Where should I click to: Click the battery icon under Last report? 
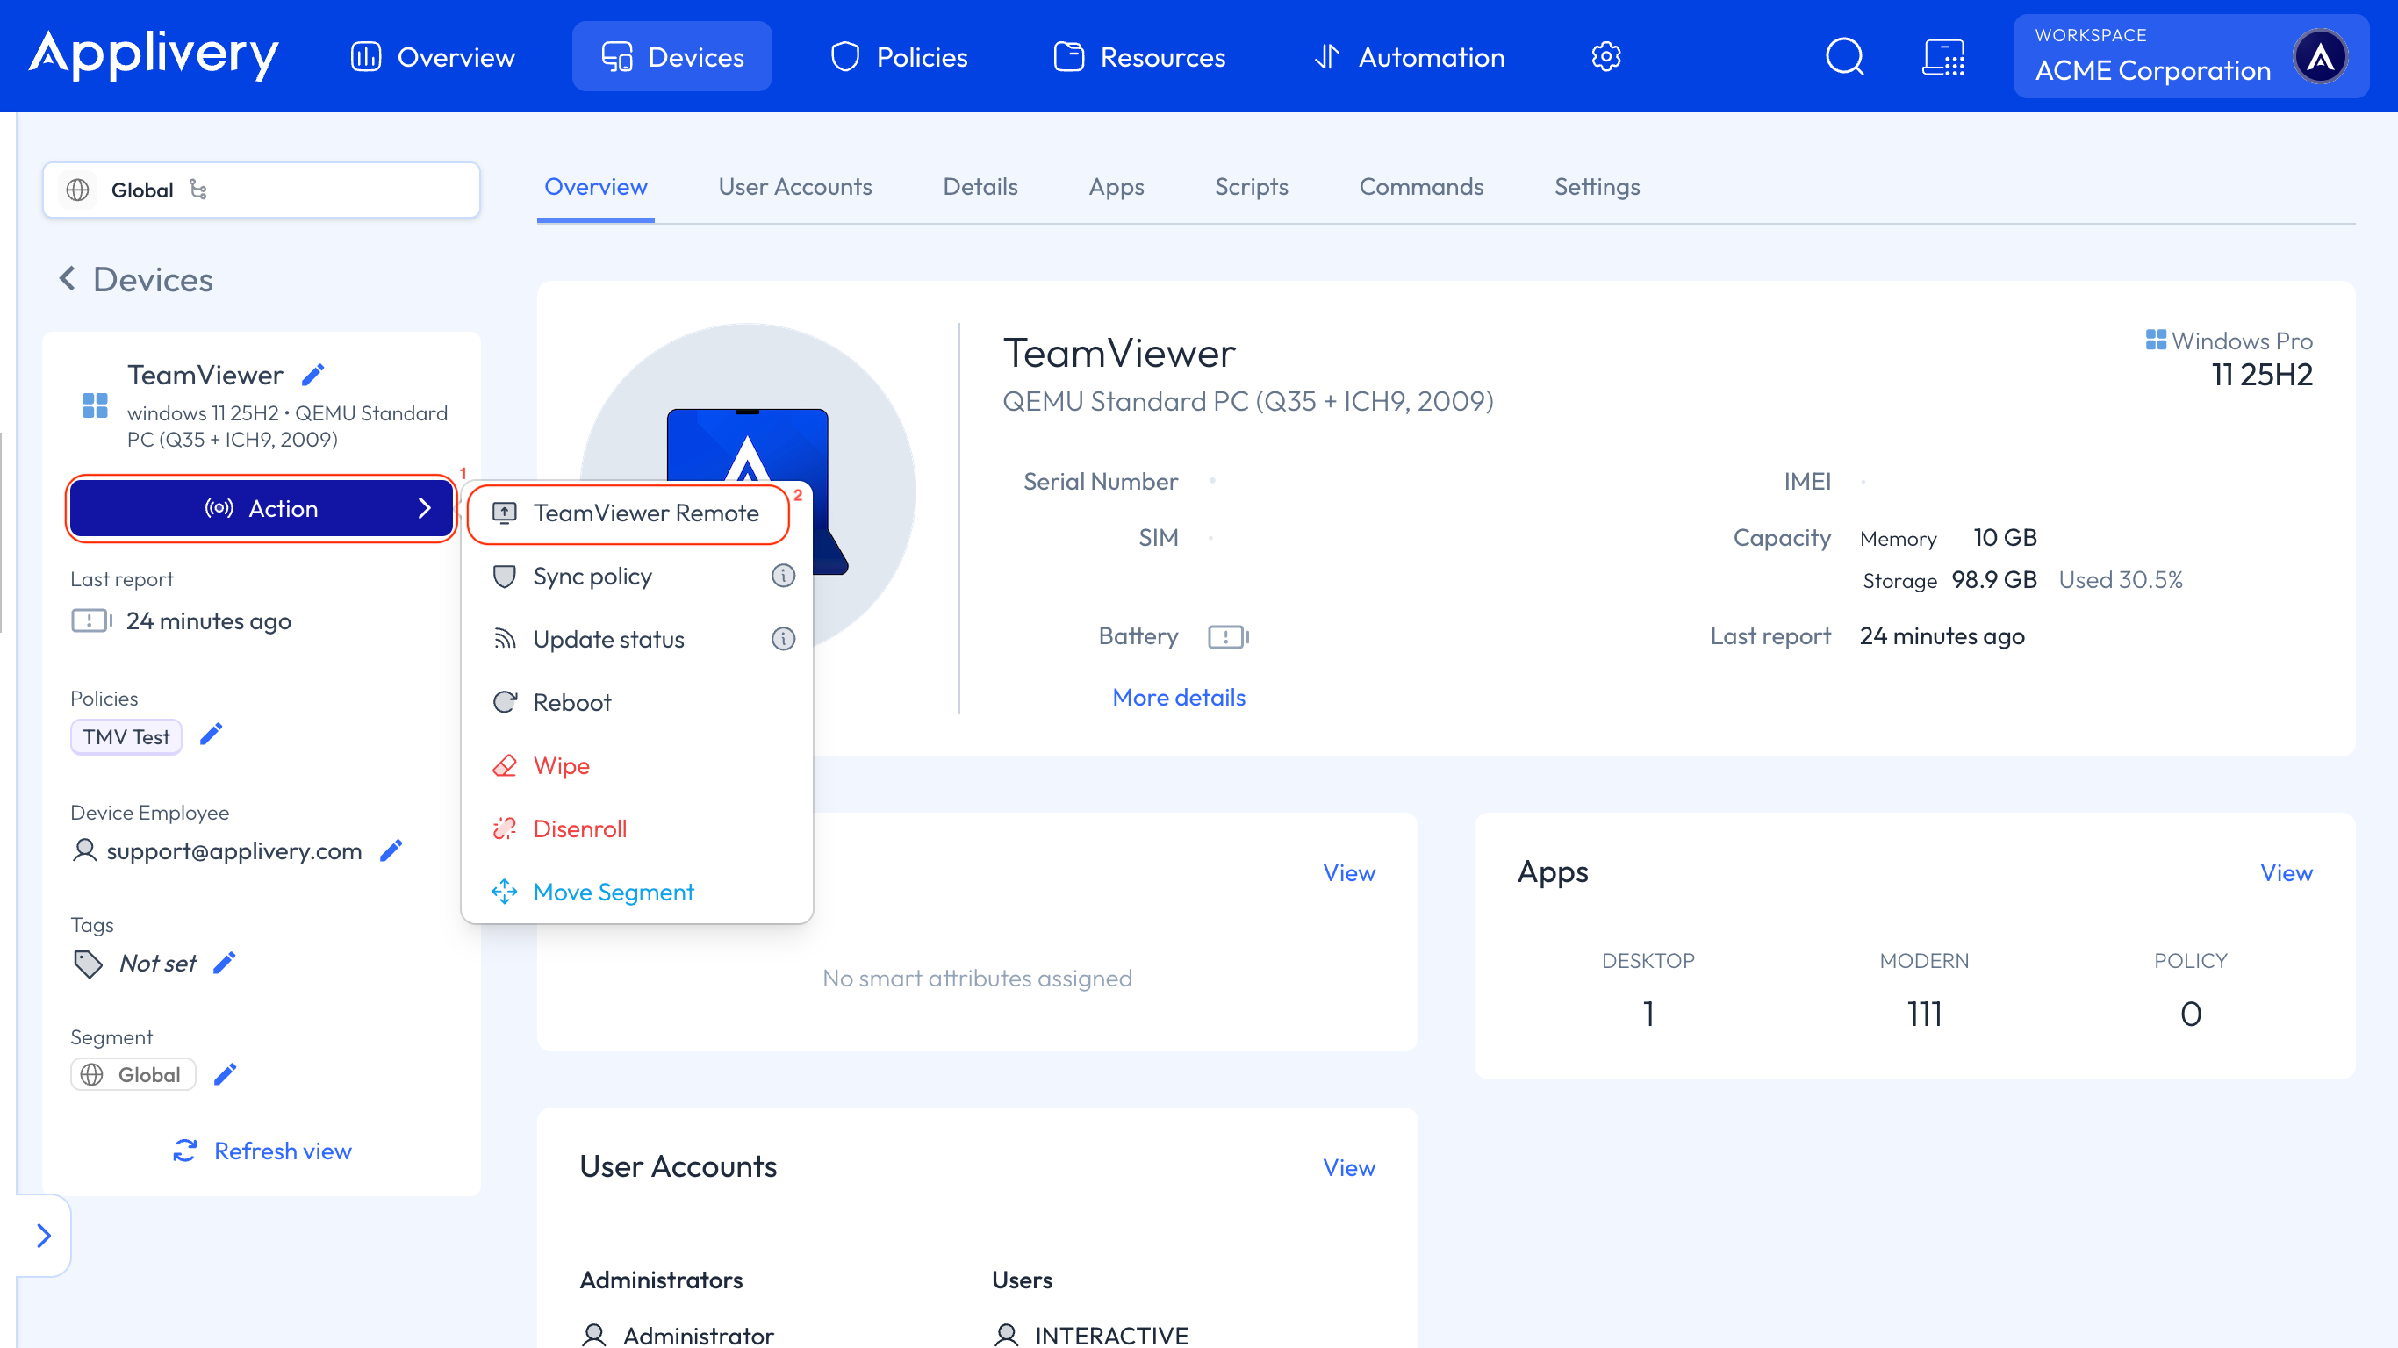coord(91,621)
